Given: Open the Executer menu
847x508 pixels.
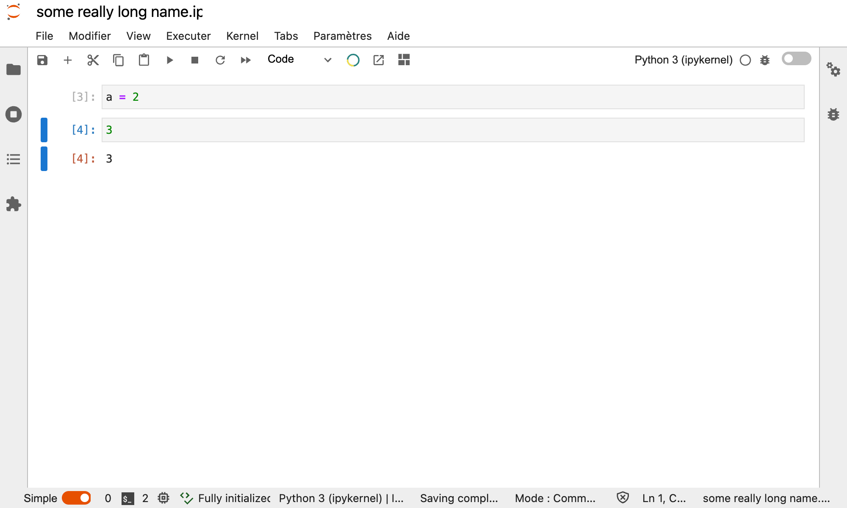Looking at the screenshot, I should point(188,36).
